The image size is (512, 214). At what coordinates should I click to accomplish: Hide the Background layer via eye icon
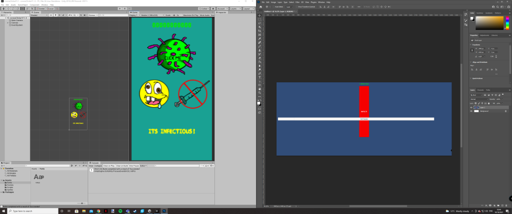click(471, 111)
